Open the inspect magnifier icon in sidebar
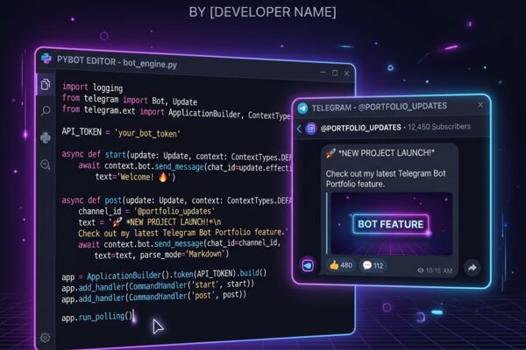This screenshot has width=526, height=350. pos(46,164)
